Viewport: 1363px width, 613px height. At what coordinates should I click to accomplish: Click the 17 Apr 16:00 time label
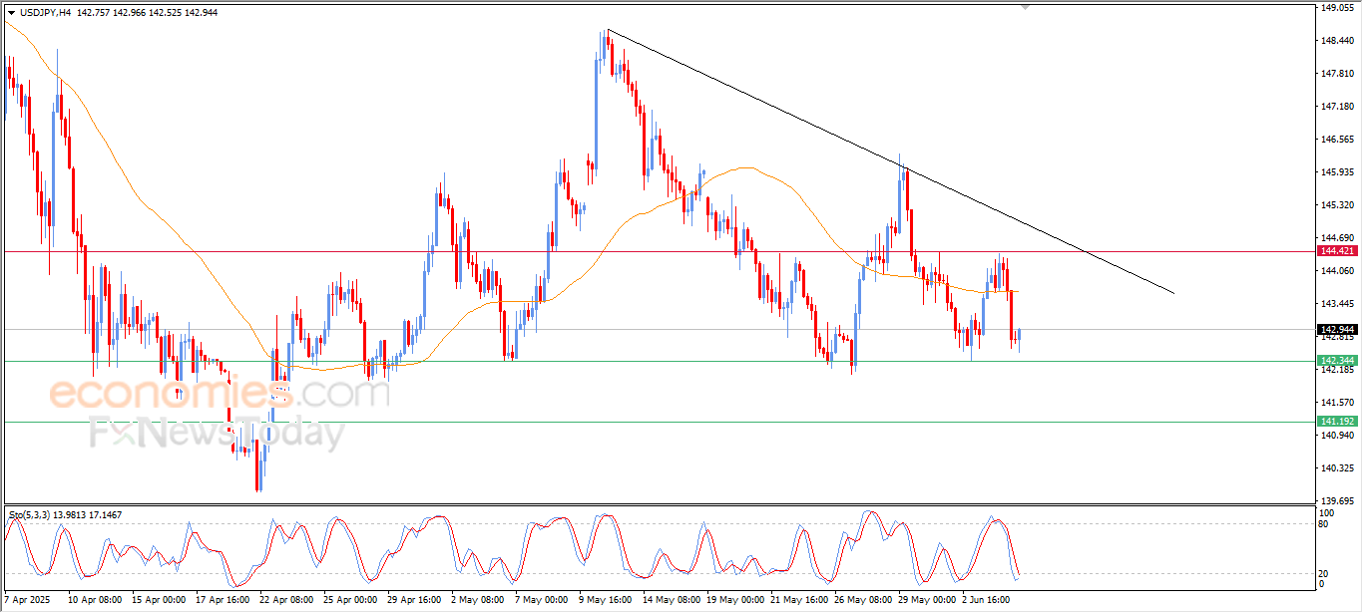point(224,601)
